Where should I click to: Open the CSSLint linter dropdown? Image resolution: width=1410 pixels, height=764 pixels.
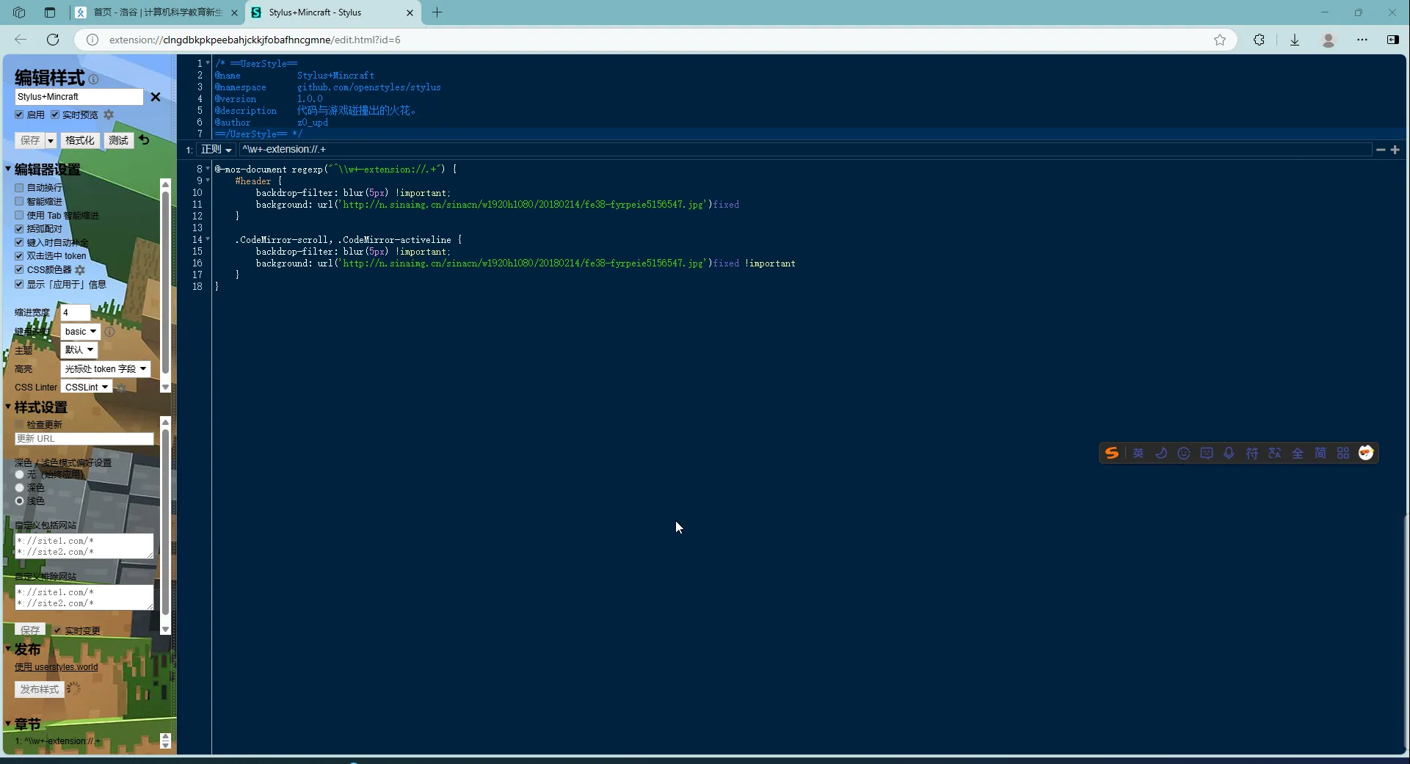click(x=87, y=388)
